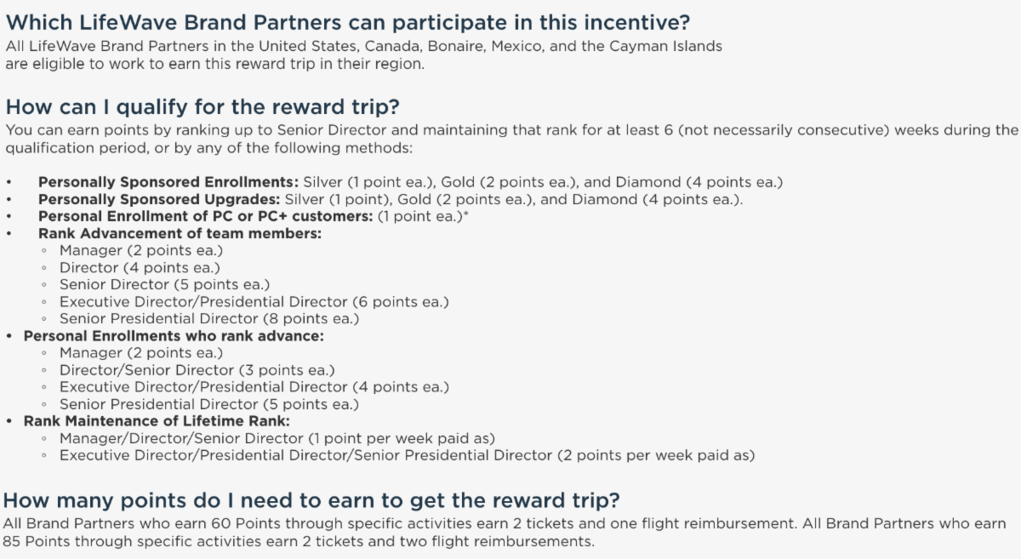Click 'Executive Director/Presidential Director (4 points ea.)'

[x=254, y=386]
